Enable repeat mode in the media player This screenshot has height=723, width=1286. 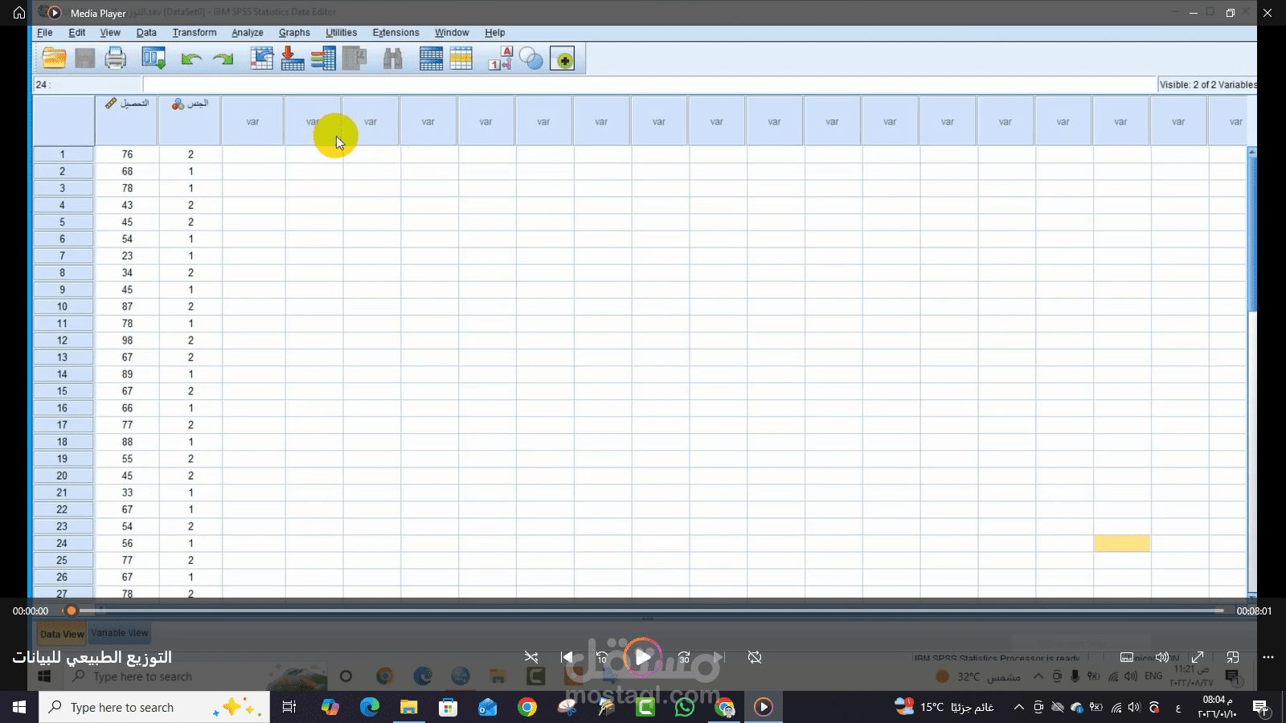[x=754, y=657]
